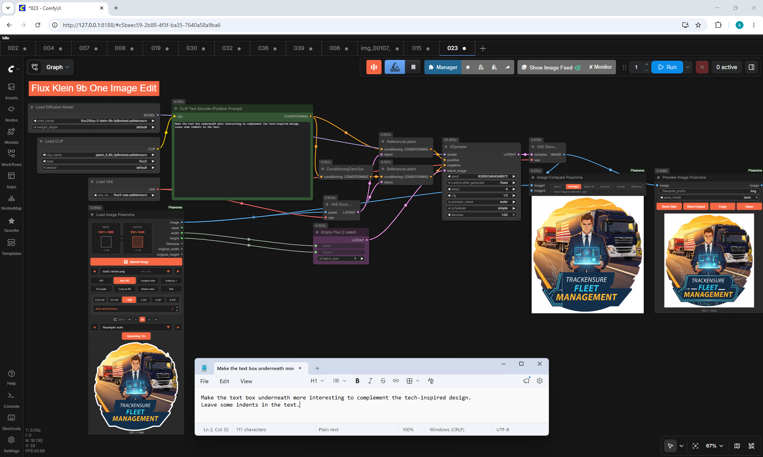Click the insert link icon in Notepad
This screenshot has width=763, height=457.
(395, 381)
